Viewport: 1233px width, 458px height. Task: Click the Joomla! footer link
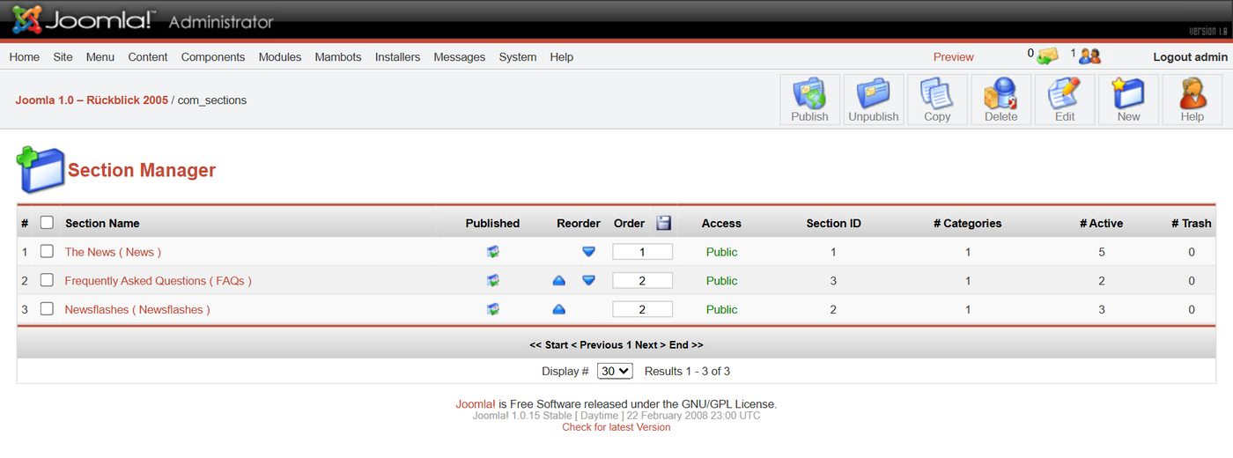point(476,404)
